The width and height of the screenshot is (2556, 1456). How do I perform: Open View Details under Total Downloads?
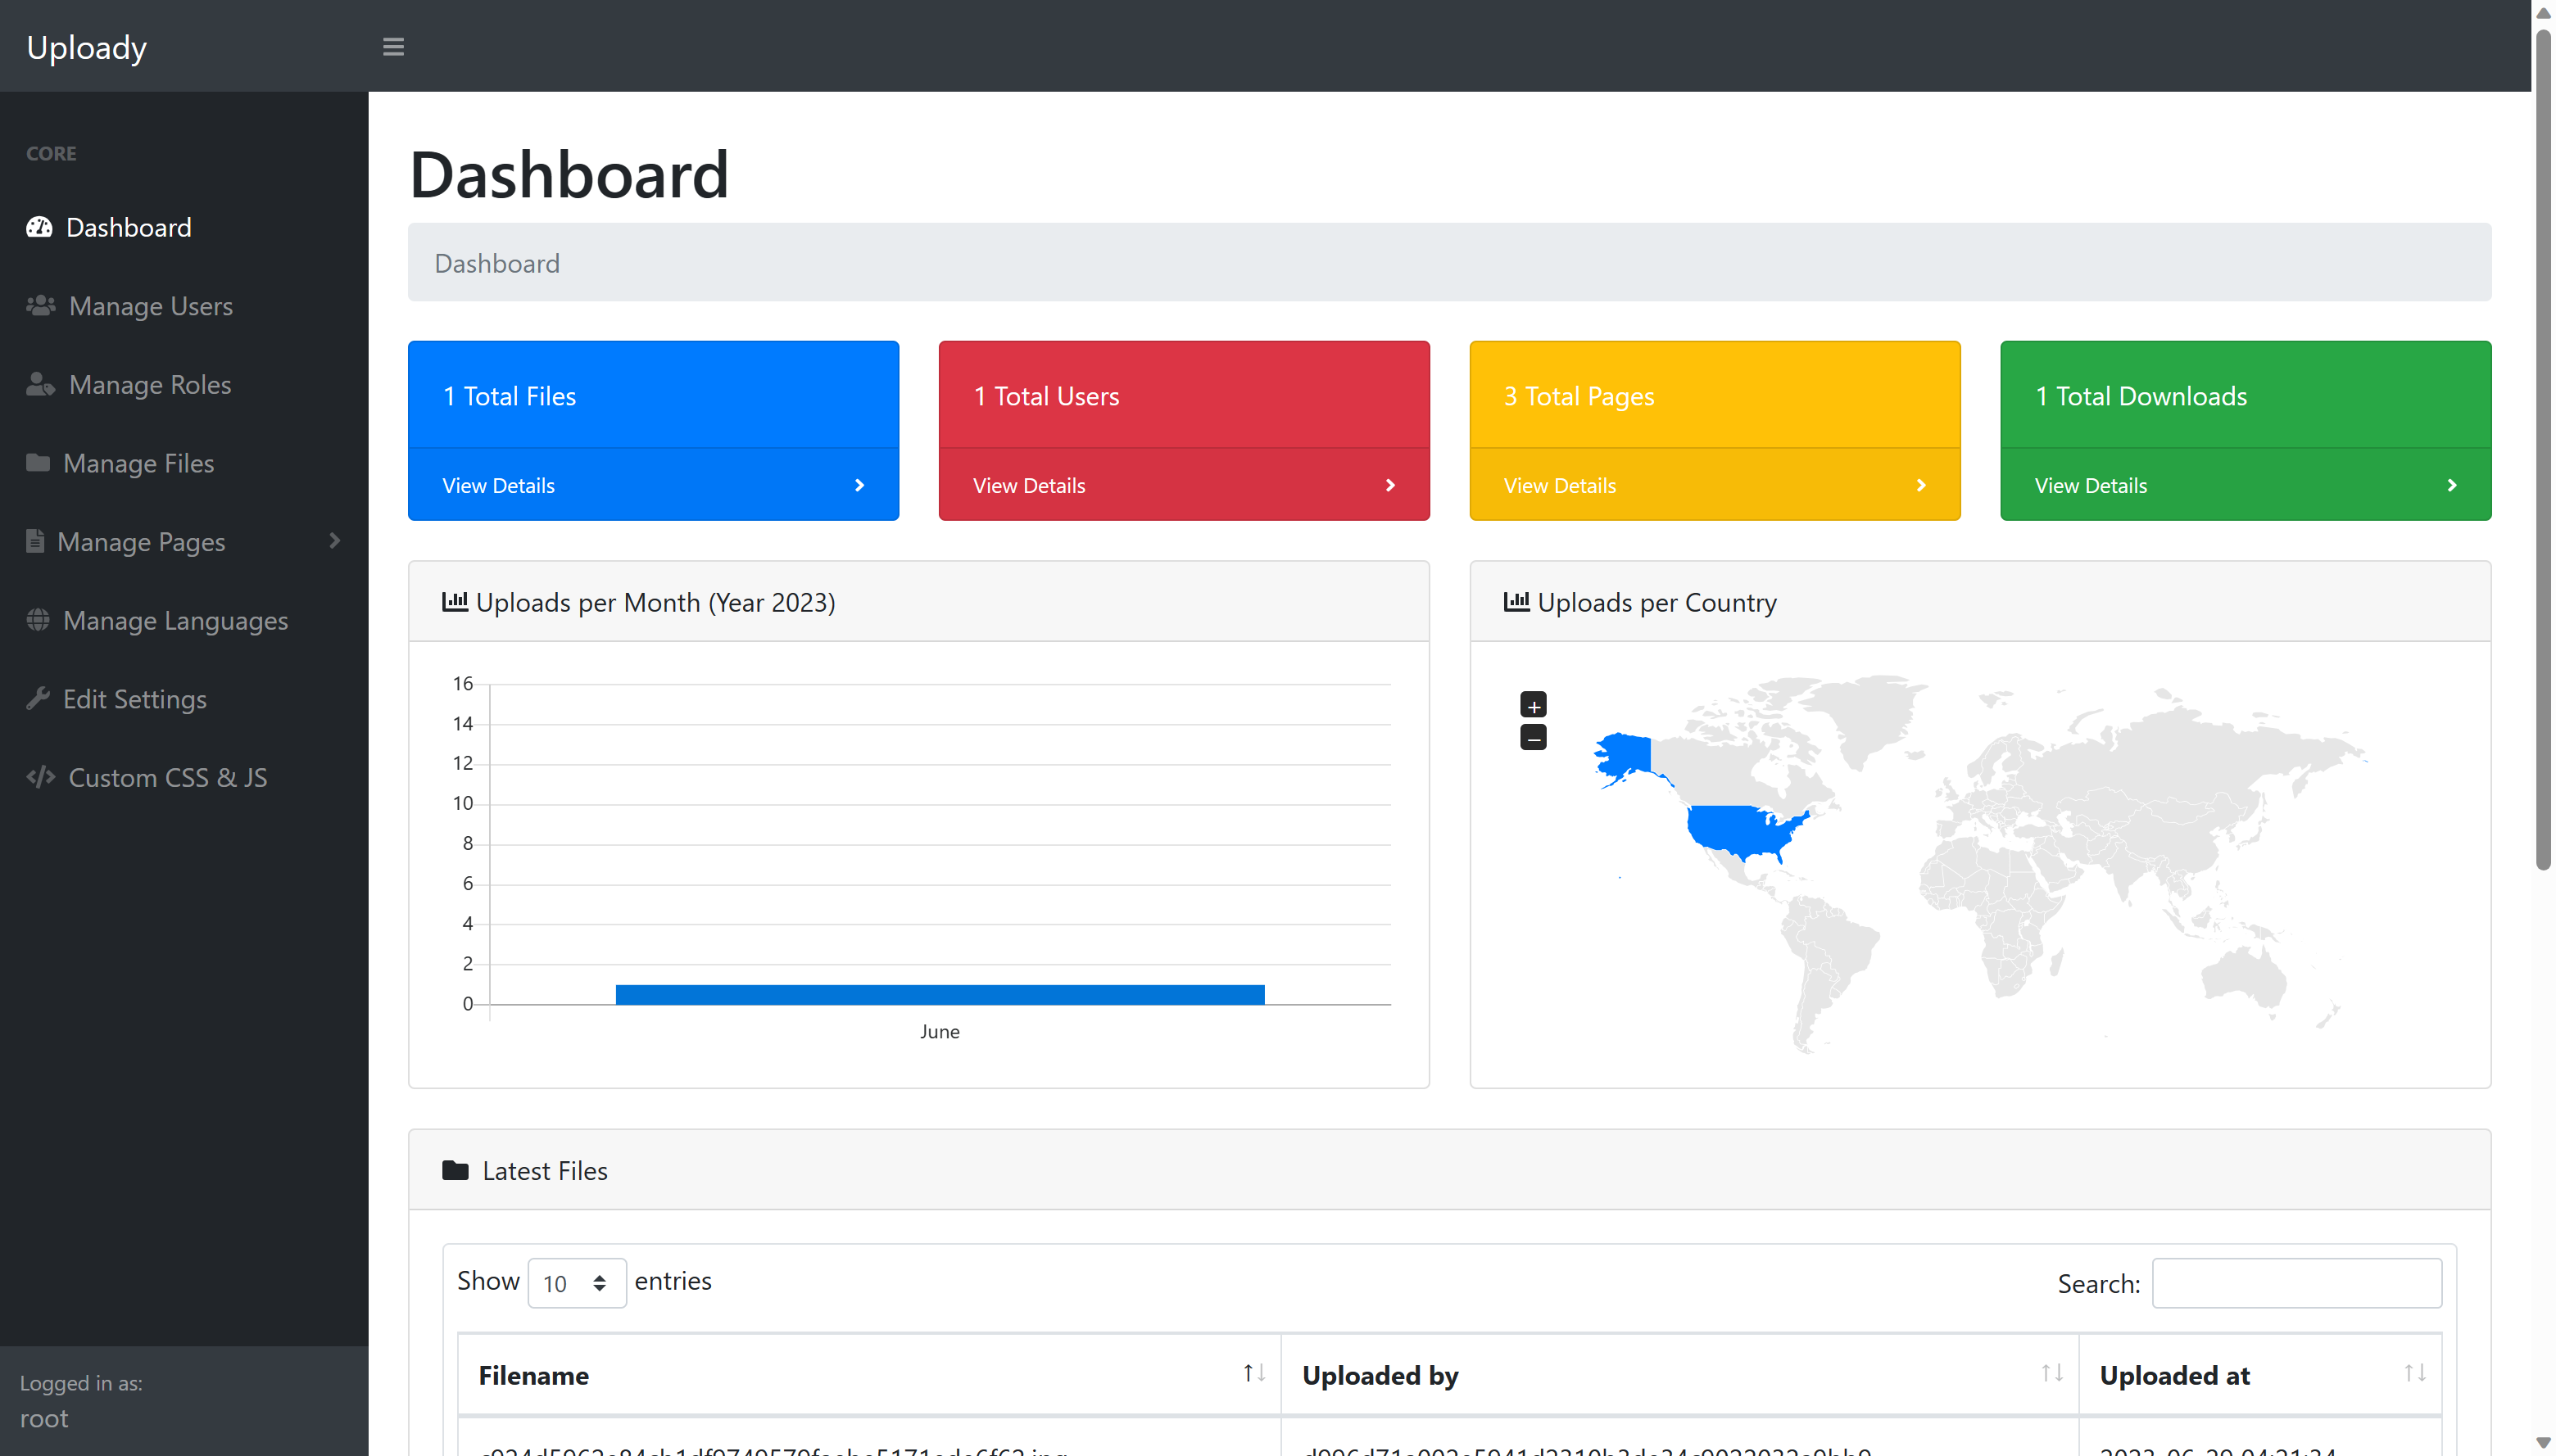click(2090, 485)
